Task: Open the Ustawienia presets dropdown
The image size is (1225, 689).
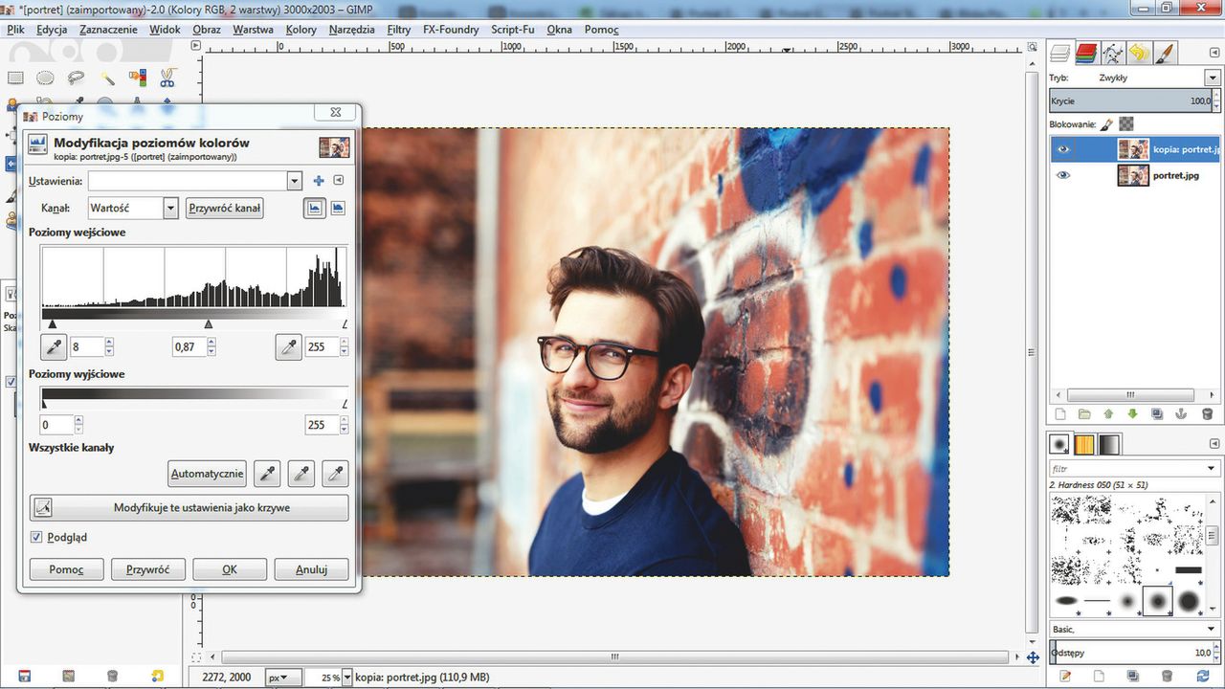Action: coord(294,181)
